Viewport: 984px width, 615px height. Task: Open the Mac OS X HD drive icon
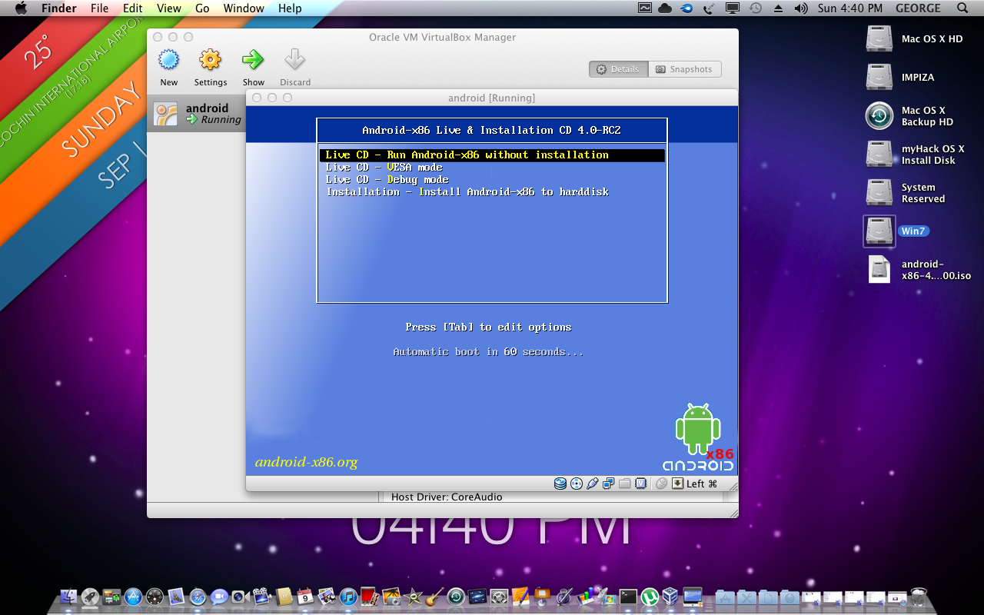pyautogui.click(x=879, y=38)
